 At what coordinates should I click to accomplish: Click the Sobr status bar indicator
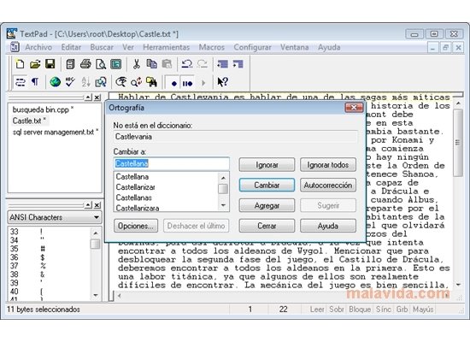point(337,309)
